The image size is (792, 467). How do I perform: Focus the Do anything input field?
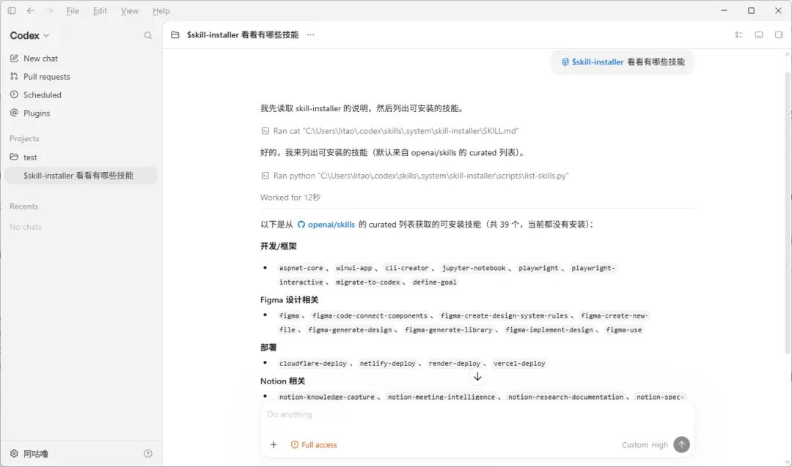point(477,414)
